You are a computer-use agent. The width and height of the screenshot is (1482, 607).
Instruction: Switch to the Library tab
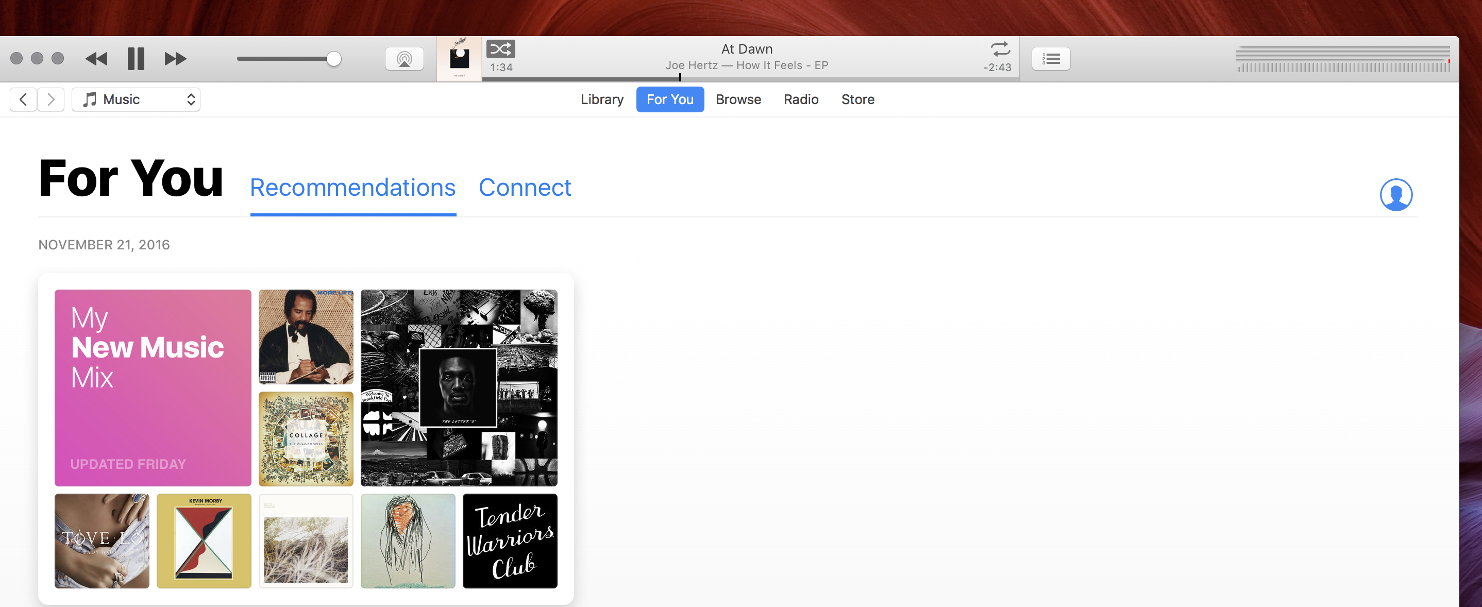[x=602, y=99]
